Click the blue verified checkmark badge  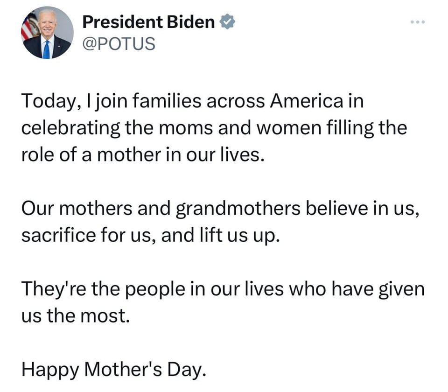(227, 22)
